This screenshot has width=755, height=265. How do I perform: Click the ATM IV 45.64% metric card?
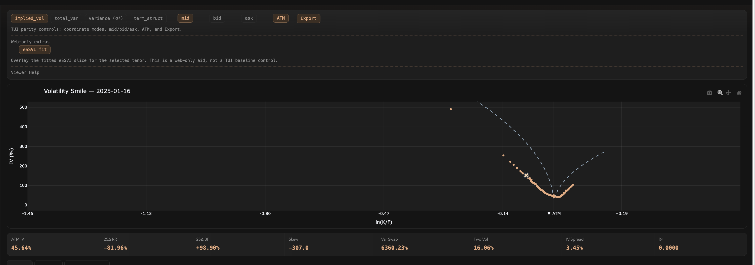pos(53,244)
